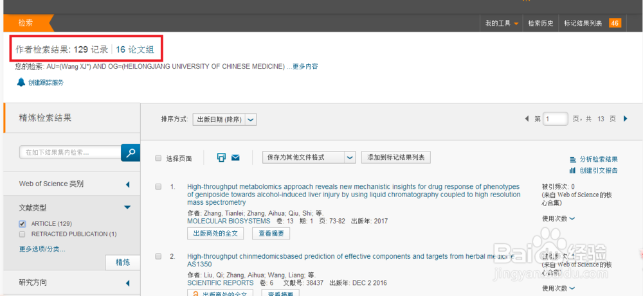643x296 pixels.
Task: Click the magnifier search button in refine panel
Action: pyautogui.click(x=131, y=153)
